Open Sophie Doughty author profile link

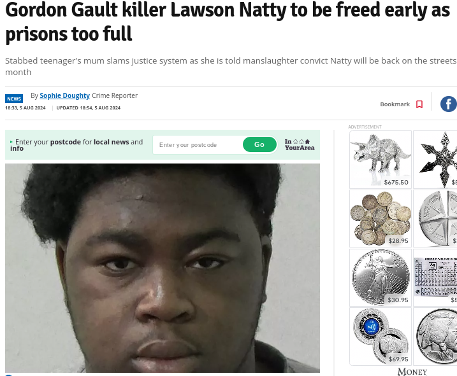(x=65, y=95)
